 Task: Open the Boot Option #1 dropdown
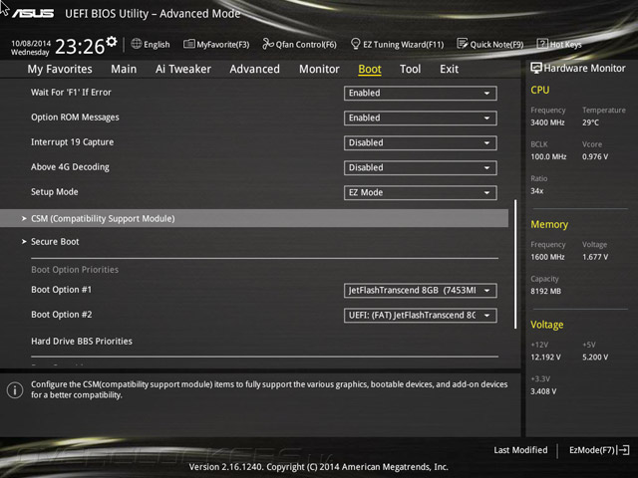[420, 290]
